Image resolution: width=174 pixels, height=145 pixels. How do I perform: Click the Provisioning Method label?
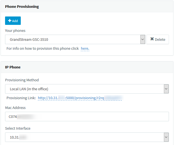[x=22, y=80]
